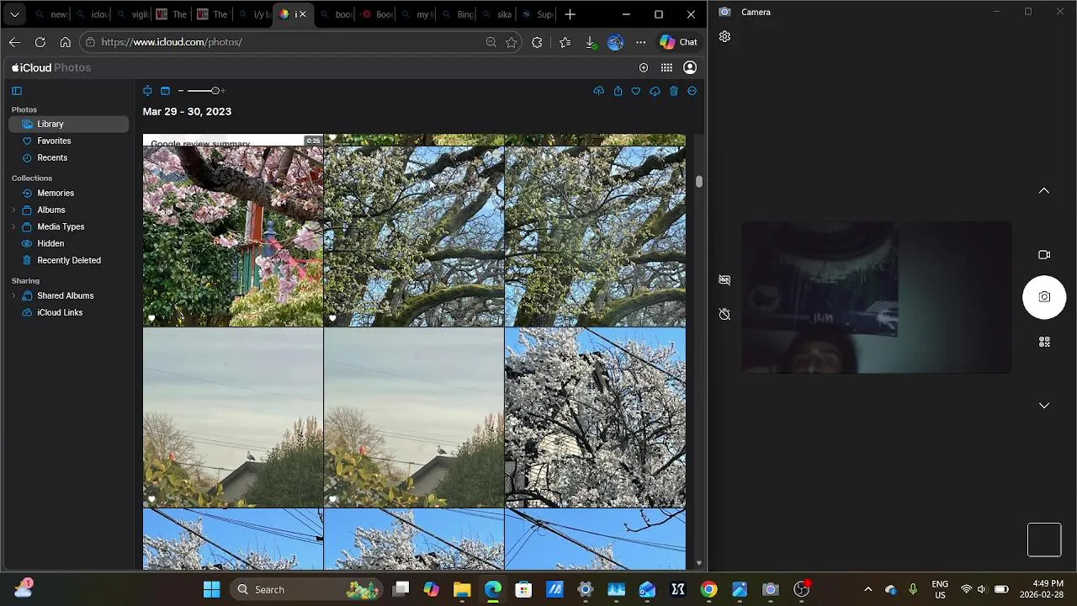Image resolution: width=1077 pixels, height=606 pixels.
Task: Click the iCloud add plus circle icon
Action: (x=644, y=67)
